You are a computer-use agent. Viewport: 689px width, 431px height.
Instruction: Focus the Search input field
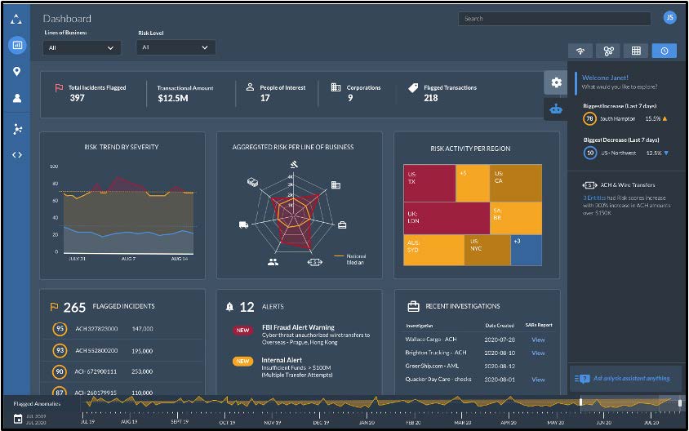coord(554,19)
